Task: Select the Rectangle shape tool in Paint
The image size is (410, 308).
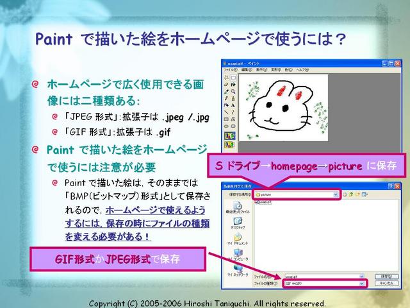Action: tap(226, 119)
